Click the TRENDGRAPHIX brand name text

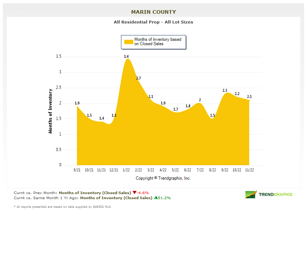275,194
